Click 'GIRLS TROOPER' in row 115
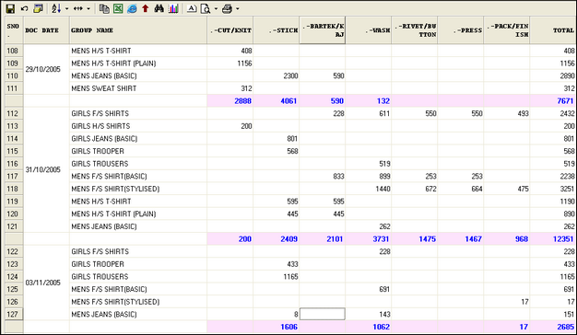Viewport: 577px width, 335px height. (98, 151)
